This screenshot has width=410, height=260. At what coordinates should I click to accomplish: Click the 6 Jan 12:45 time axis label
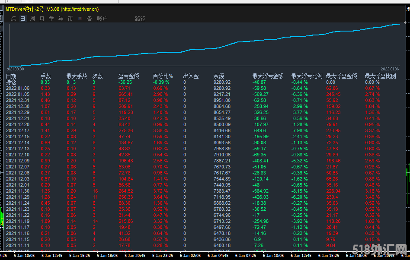click(301, 255)
